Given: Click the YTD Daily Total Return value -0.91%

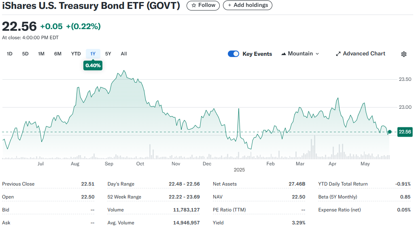Looking at the screenshot, I should (x=403, y=184).
